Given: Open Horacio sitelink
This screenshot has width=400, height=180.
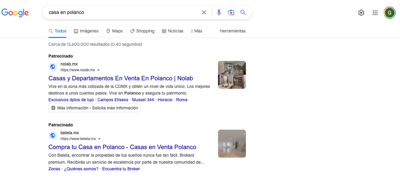Looking at the screenshot, I should (165, 100).
